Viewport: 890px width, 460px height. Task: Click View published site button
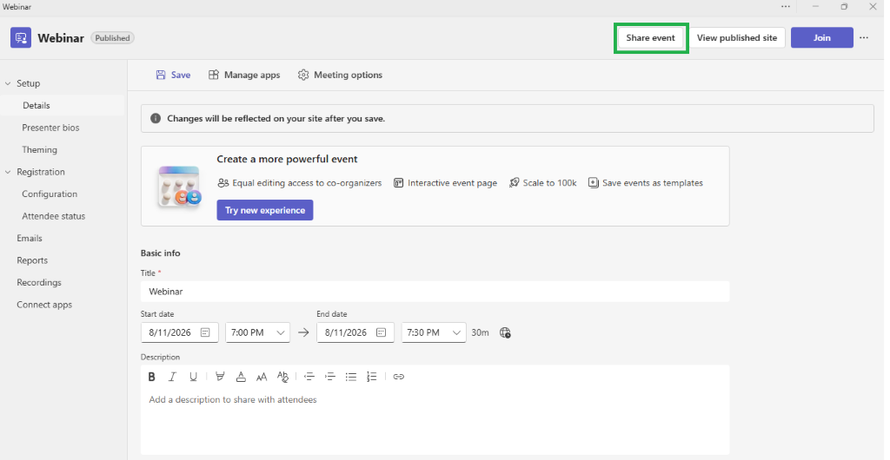click(737, 38)
